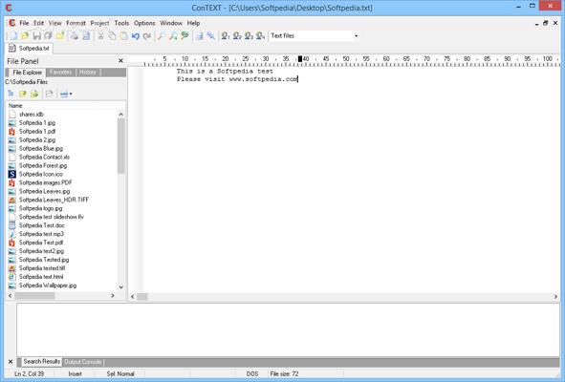Open the File menu
The height and width of the screenshot is (382, 565).
point(24,23)
